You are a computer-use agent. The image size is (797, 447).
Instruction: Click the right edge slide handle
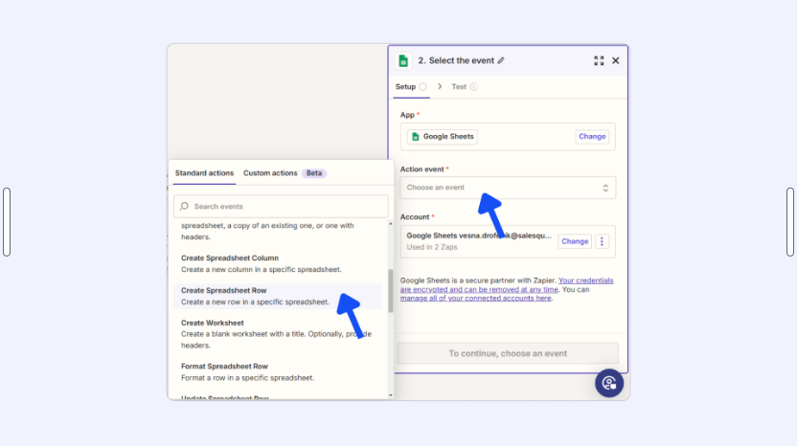[x=790, y=222]
